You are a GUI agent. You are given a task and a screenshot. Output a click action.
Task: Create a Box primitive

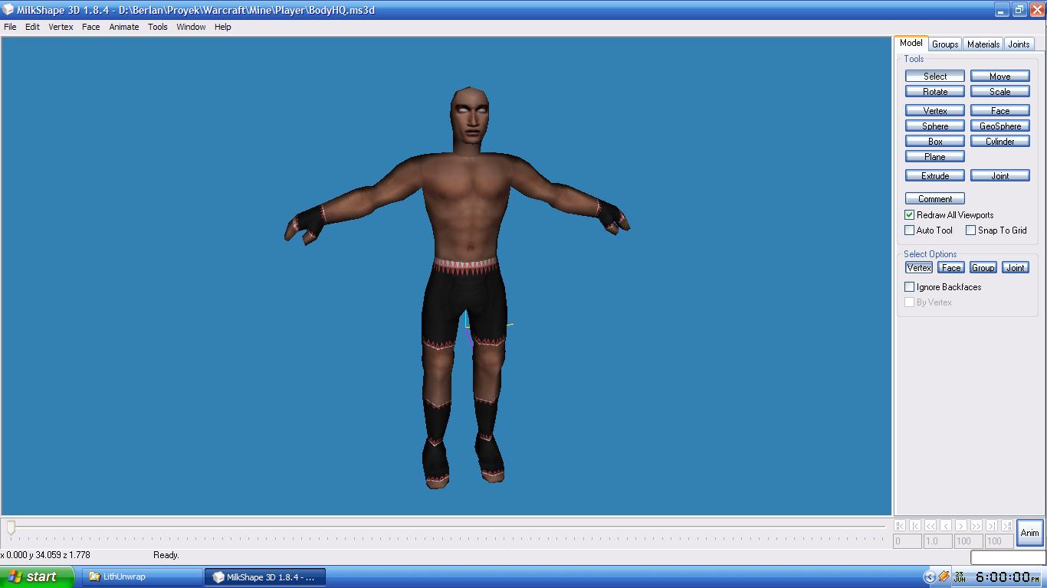coord(934,141)
